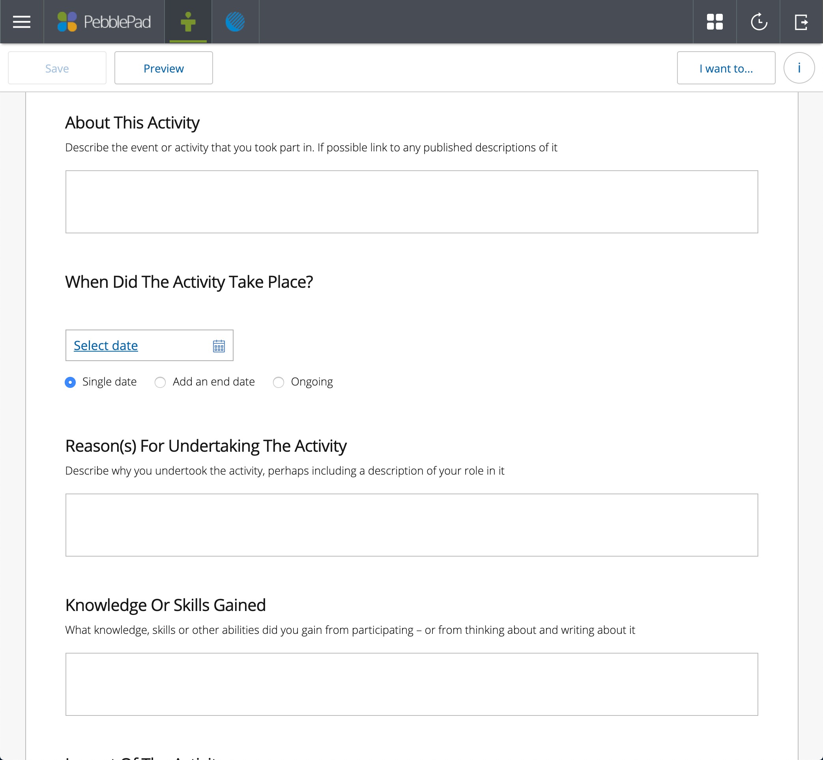This screenshot has width=823, height=760.
Task: Click the 'Select date' link text
Action: click(106, 345)
